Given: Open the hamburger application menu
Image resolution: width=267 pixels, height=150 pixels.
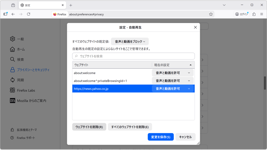Looking at the screenshot, I should 262,14.
